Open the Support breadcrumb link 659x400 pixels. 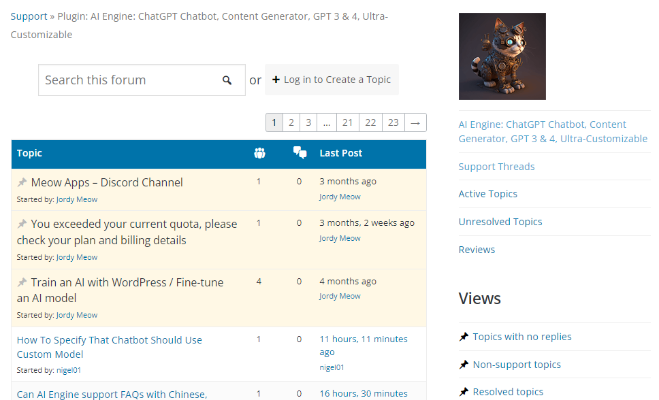point(29,16)
